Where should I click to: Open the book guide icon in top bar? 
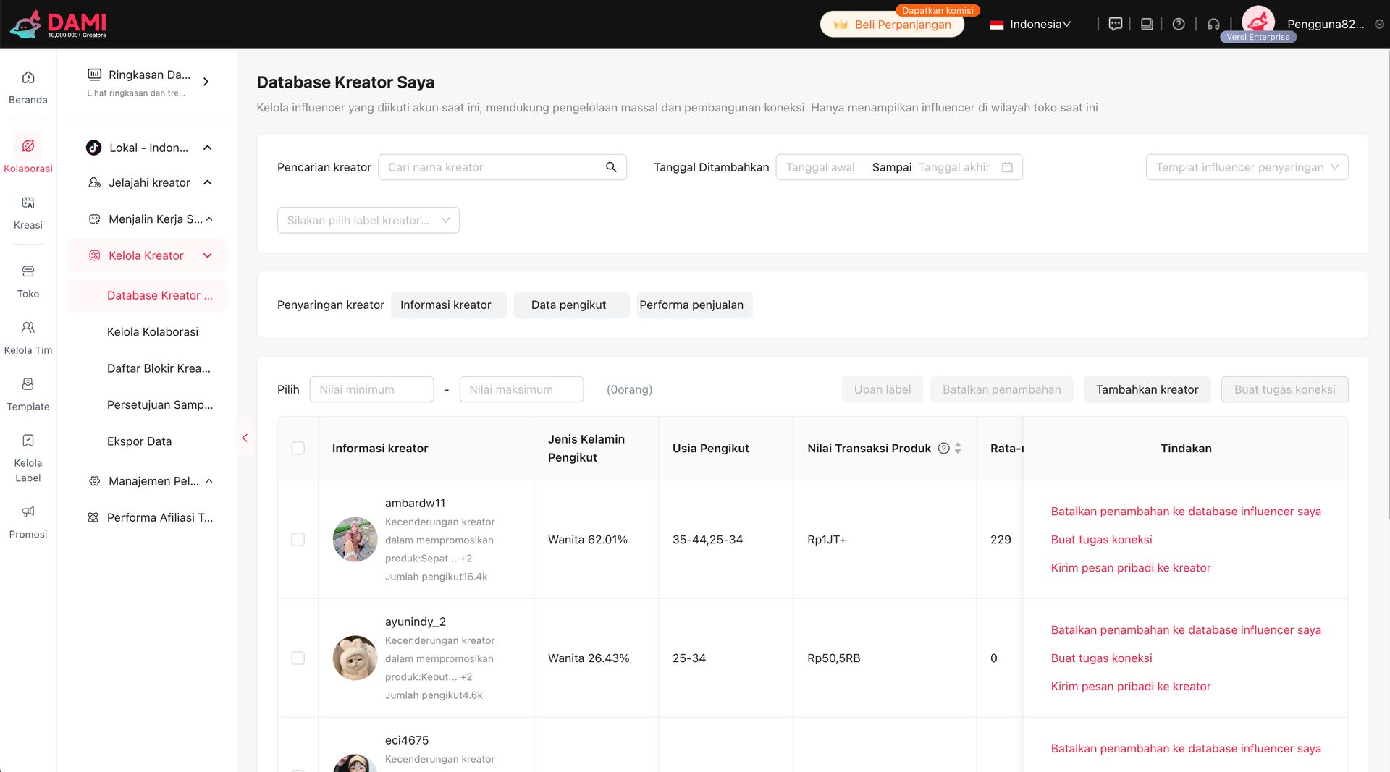(x=1147, y=24)
